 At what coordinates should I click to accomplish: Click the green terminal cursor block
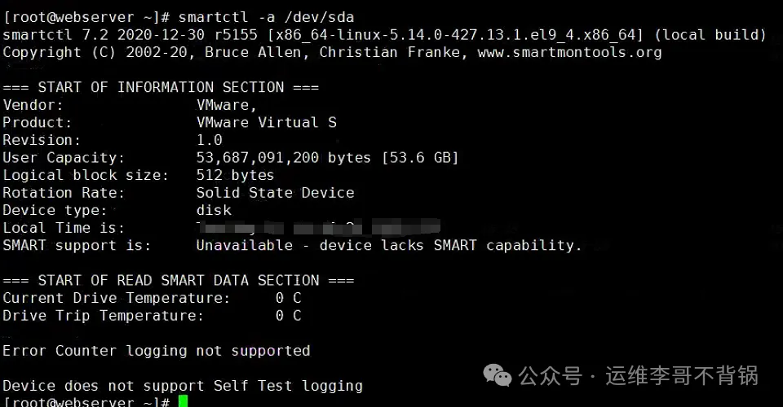[183, 401]
